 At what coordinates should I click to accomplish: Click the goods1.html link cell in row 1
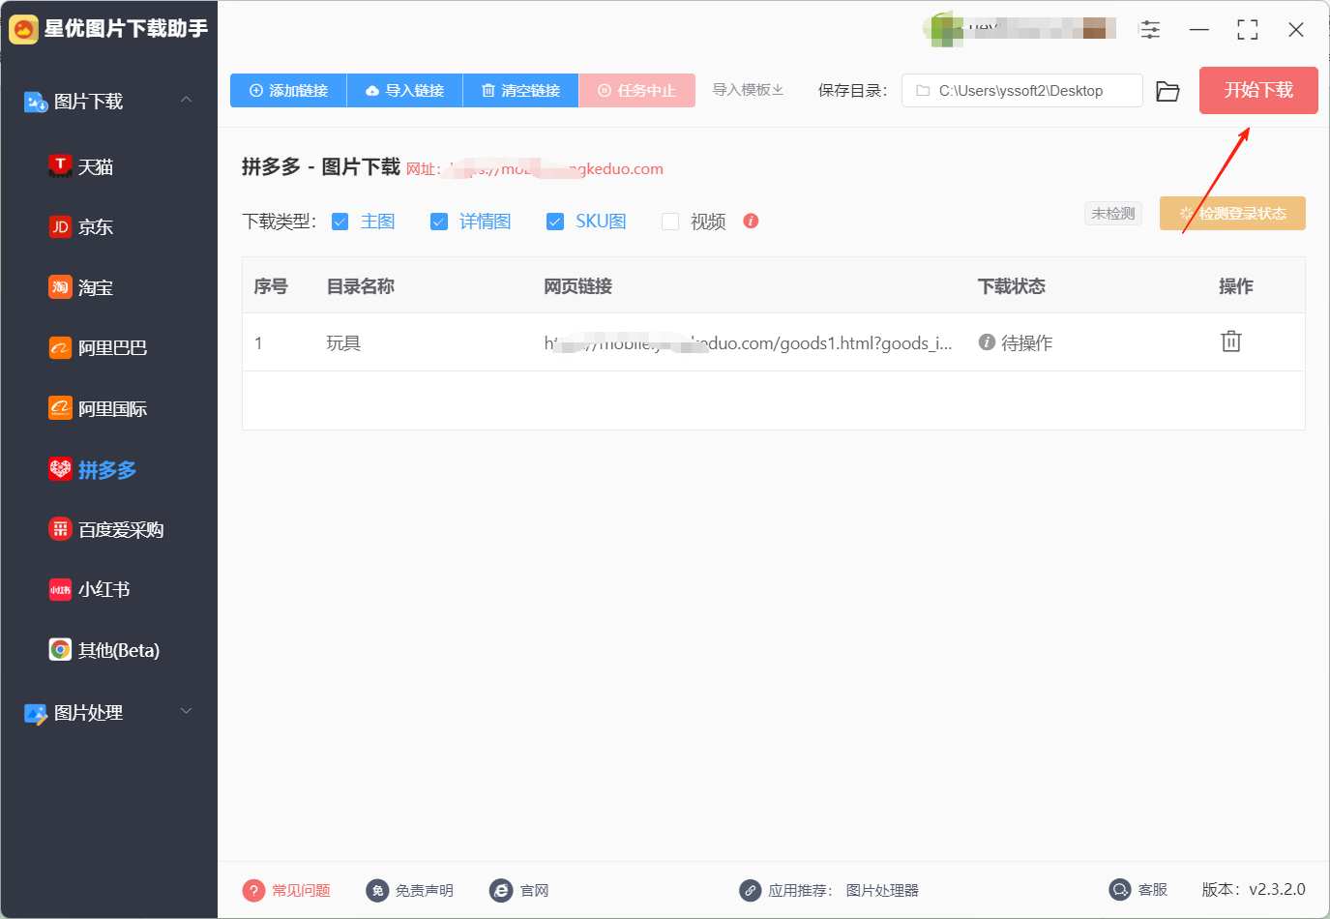[x=748, y=342]
